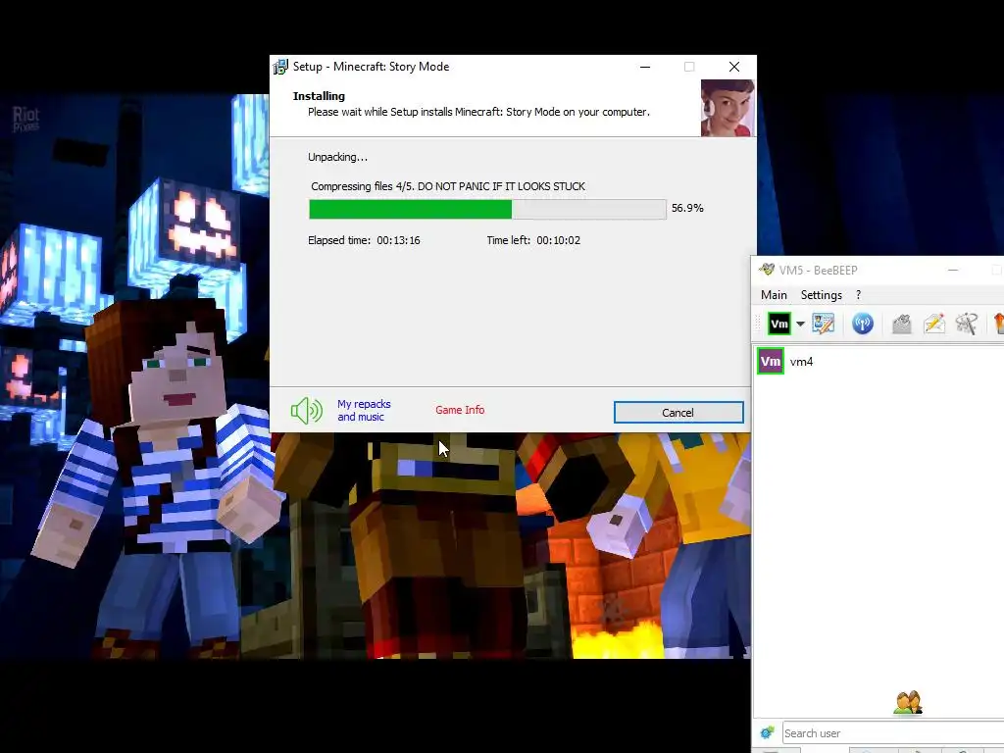Minimize the VM5 - BeeBEEP window
This screenshot has width=1004, height=753.
coord(953,271)
